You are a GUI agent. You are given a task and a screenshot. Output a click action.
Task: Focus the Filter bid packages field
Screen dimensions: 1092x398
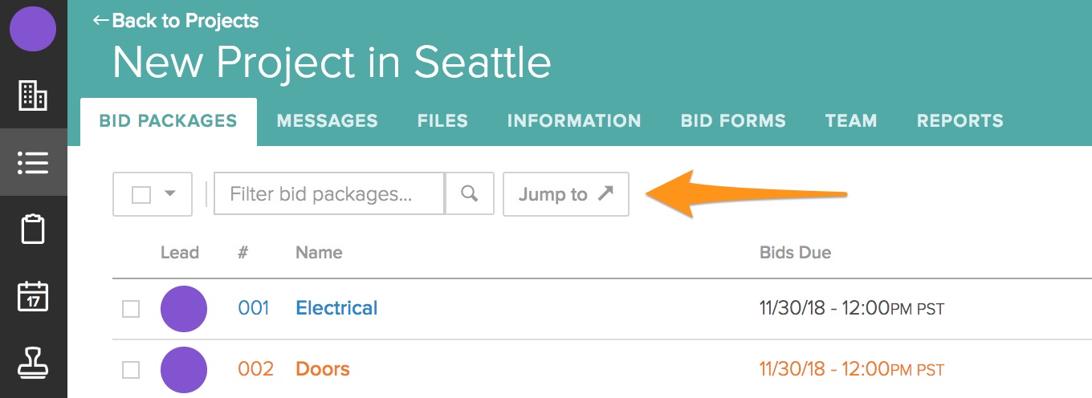tap(329, 194)
